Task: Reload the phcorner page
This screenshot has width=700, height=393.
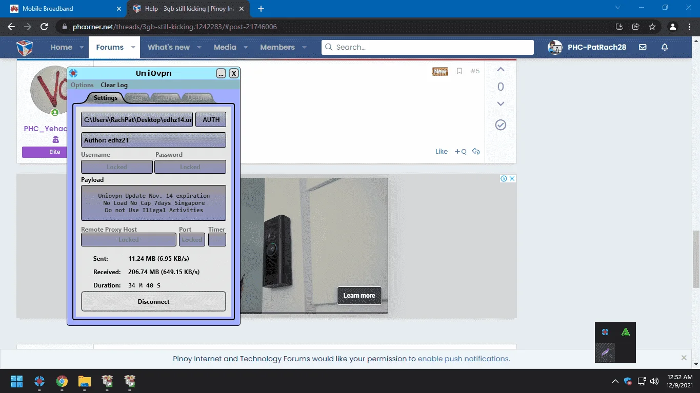Action: [44, 27]
